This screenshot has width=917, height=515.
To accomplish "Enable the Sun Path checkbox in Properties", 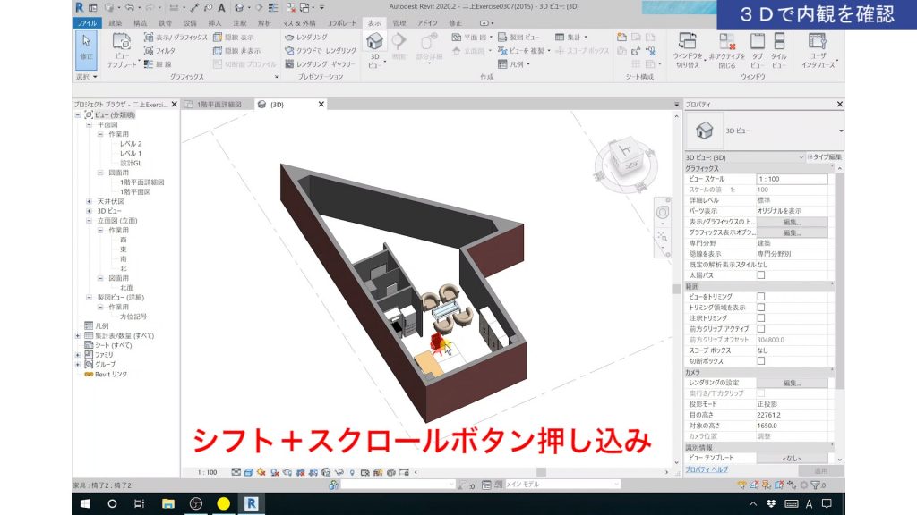I will point(760,274).
